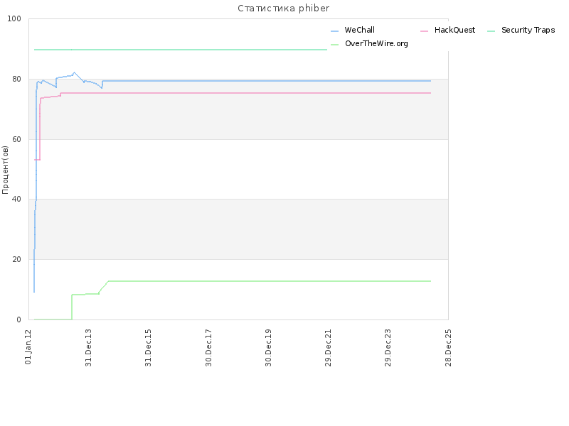Screen dimensions: 569x426
Task: Click the Процент(ов) y-axis label
Action: [x=5, y=170]
